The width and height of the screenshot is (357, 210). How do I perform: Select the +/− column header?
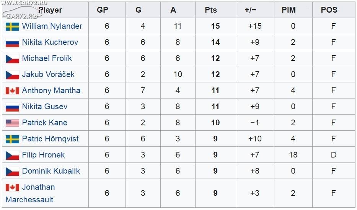tap(251, 10)
